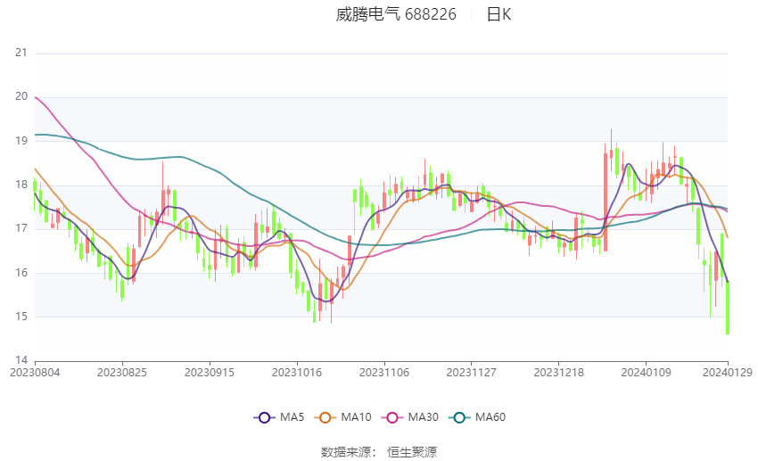Click the data source text 恒生聚源
The width and height of the screenshot is (758, 461).
[x=412, y=452]
